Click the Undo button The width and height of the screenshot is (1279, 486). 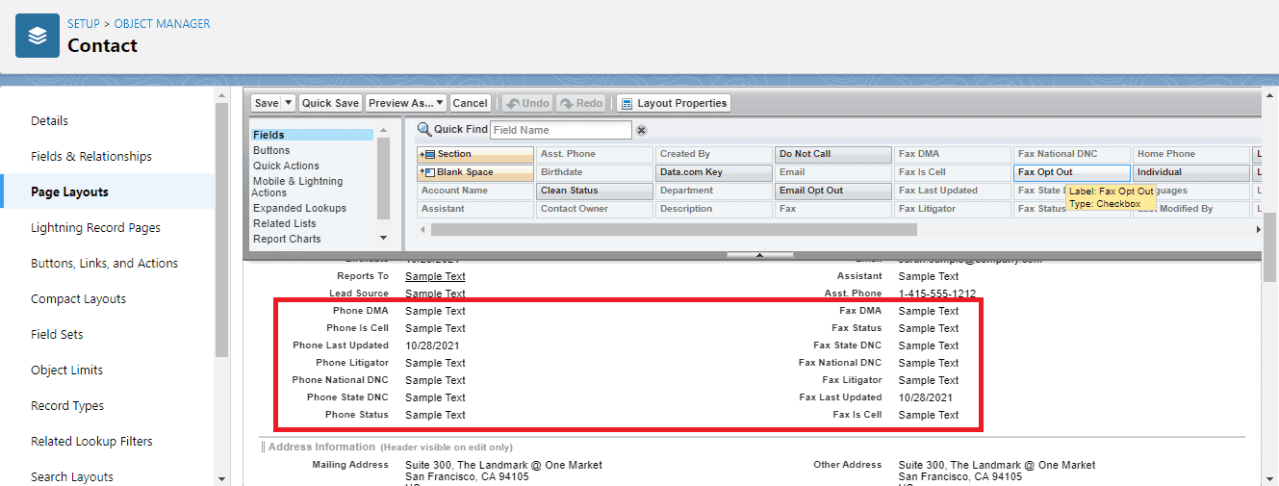click(x=527, y=103)
